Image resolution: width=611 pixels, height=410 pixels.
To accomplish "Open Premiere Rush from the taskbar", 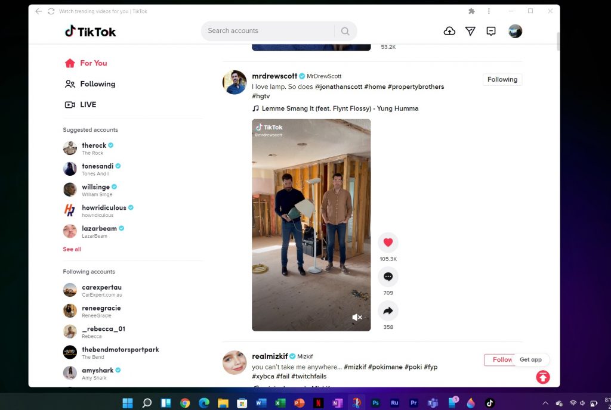I will [395, 403].
